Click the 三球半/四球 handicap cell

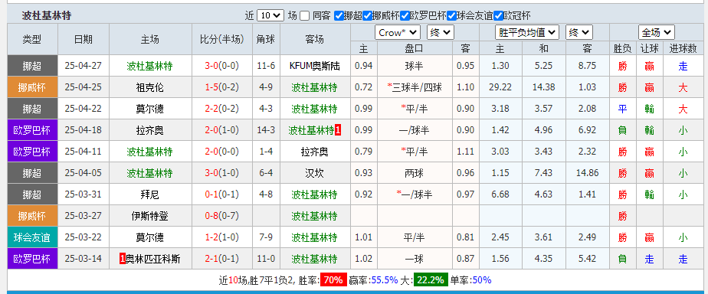tap(415, 87)
